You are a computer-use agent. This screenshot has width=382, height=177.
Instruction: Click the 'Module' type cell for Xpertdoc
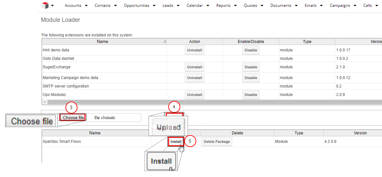pos(281,142)
